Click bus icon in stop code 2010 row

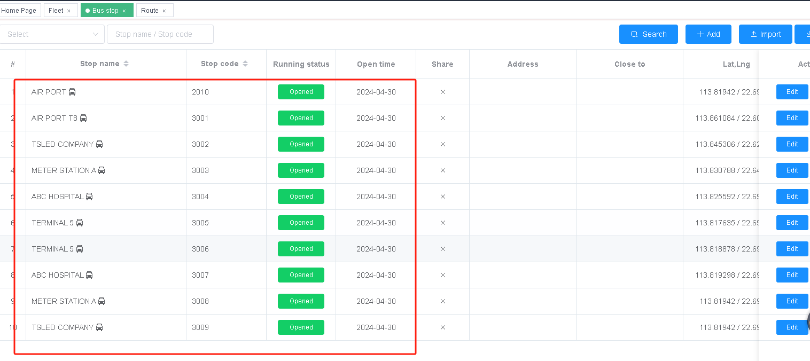tap(72, 92)
